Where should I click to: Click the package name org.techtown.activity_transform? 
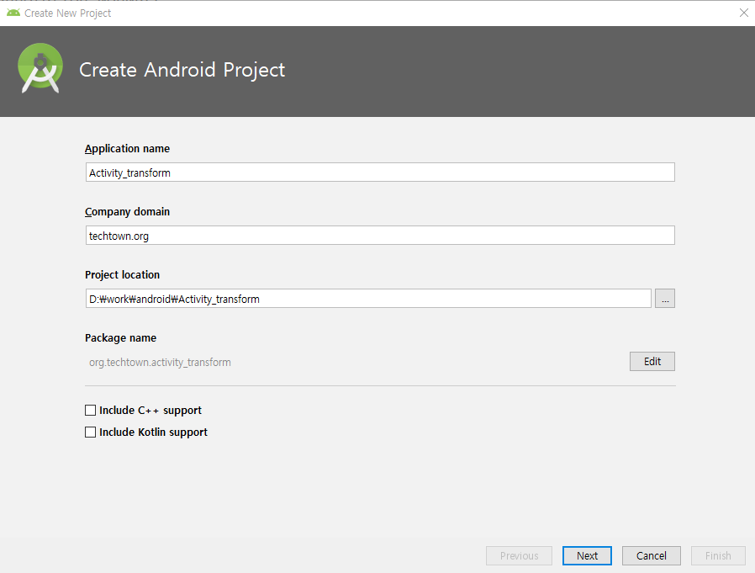click(x=160, y=363)
